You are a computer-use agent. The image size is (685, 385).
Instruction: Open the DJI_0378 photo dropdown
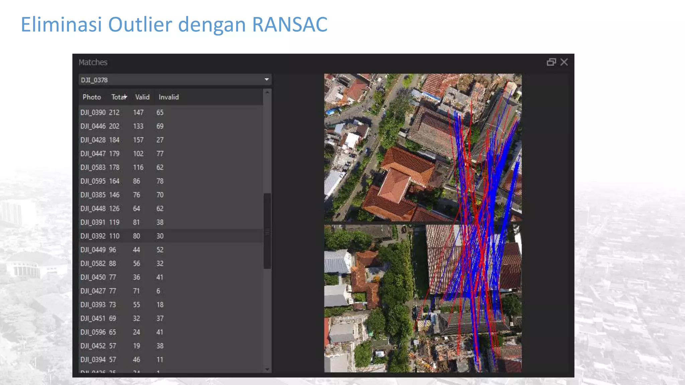[x=175, y=80]
